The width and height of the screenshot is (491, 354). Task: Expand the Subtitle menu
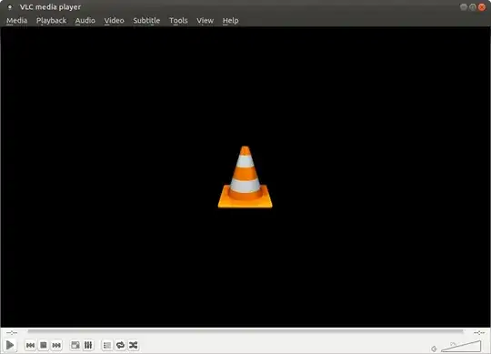click(146, 21)
